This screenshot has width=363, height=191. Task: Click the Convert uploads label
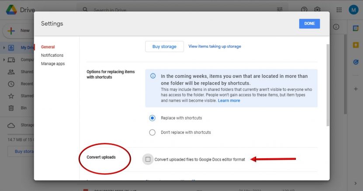(x=101, y=157)
